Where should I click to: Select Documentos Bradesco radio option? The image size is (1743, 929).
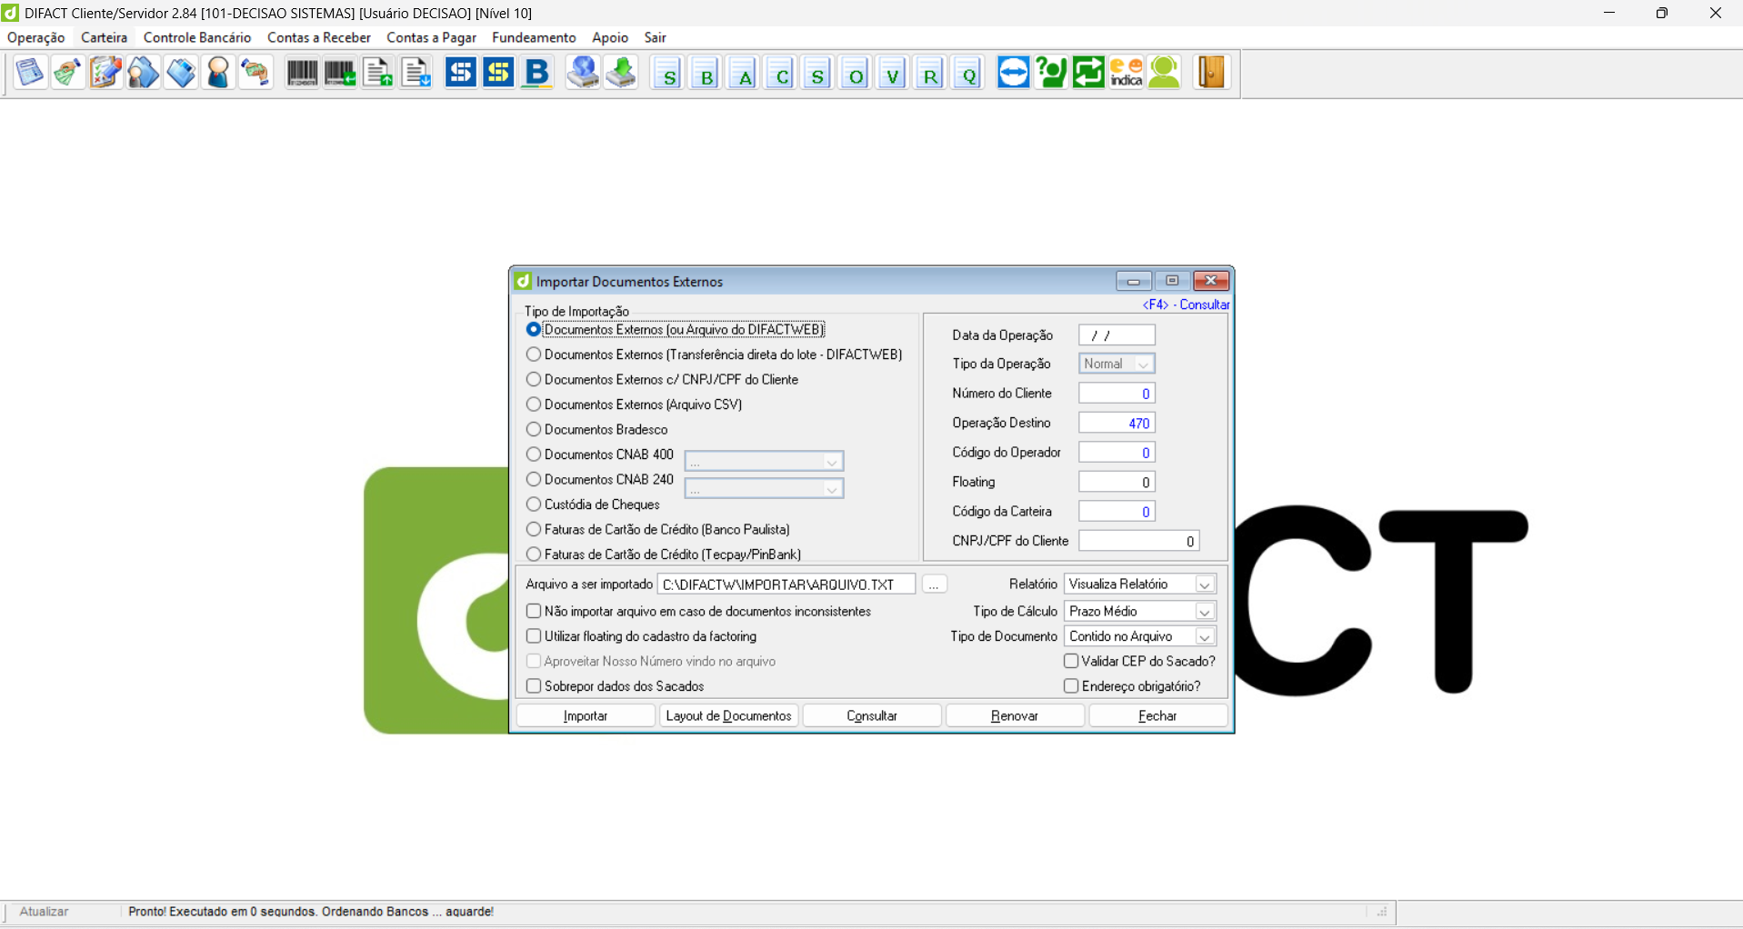597,429
